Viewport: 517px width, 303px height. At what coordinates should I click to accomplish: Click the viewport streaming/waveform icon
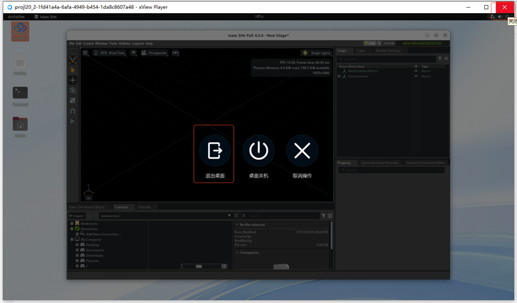(175, 52)
